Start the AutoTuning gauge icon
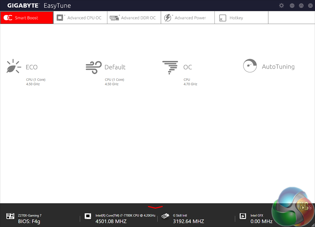Screen dimensions: 315x227 [x=250, y=66]
